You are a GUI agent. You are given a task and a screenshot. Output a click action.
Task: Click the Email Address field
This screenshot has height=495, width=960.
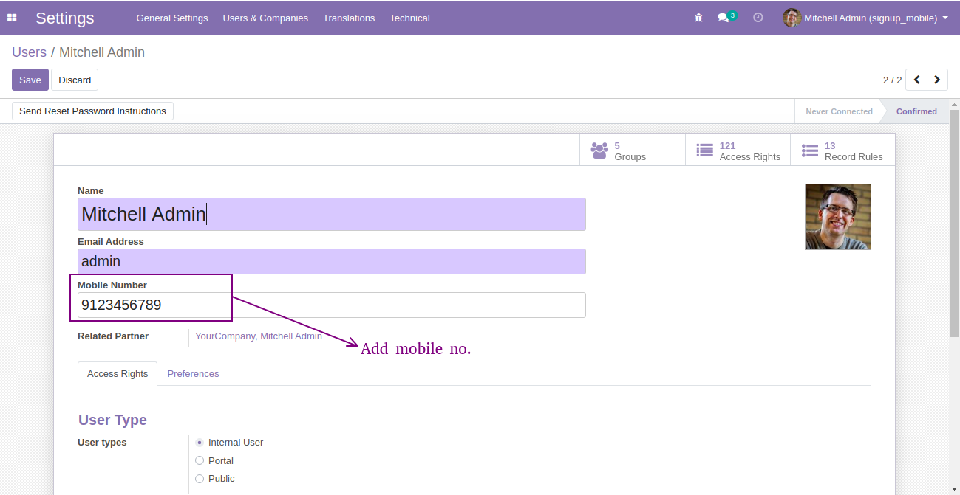[332, 261]
